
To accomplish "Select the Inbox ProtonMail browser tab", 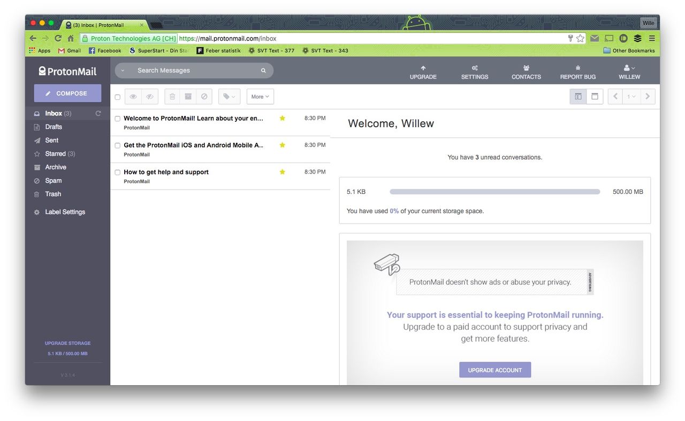I will (105, 25).
